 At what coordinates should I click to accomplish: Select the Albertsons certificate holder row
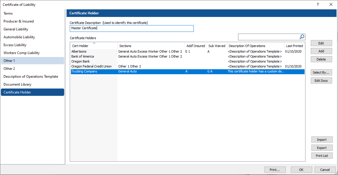(x=188, y=51)
